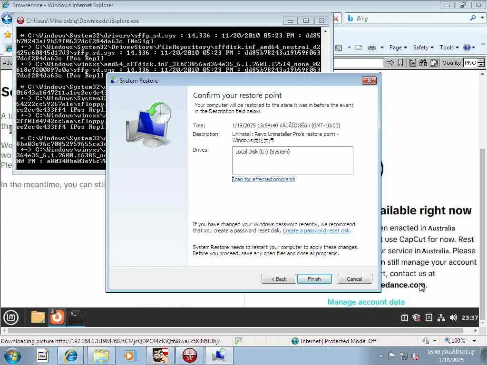Expand the Bing search provider dropdown
Image resolution: width=487 pixels, height=365 pixels.
tap(482, 18)
